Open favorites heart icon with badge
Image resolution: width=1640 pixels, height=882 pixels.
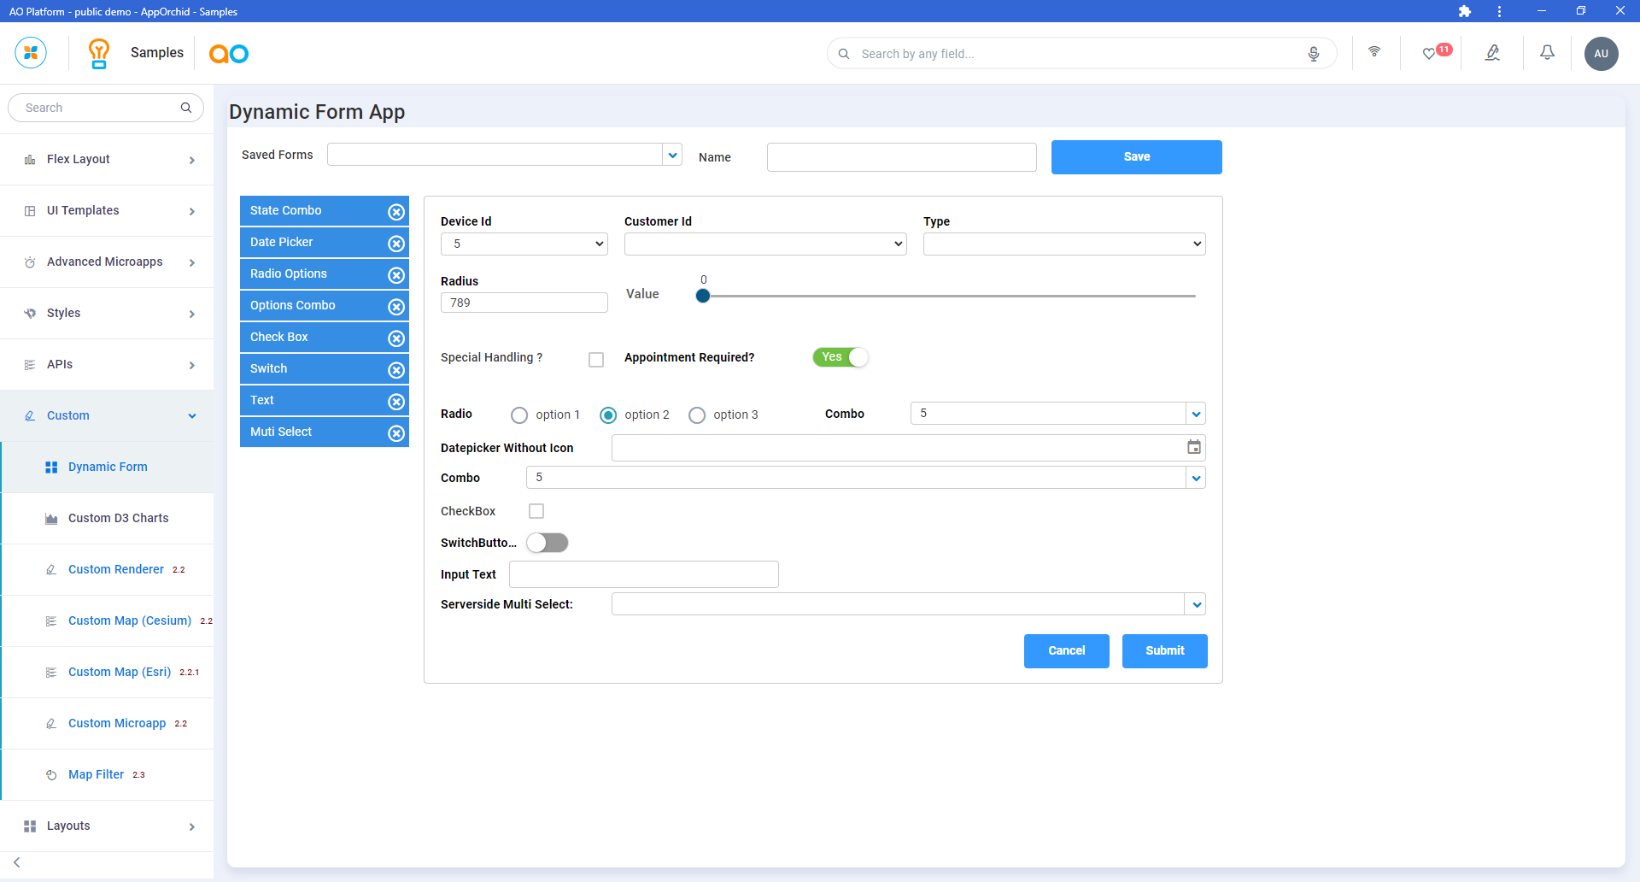[1429, 54]
